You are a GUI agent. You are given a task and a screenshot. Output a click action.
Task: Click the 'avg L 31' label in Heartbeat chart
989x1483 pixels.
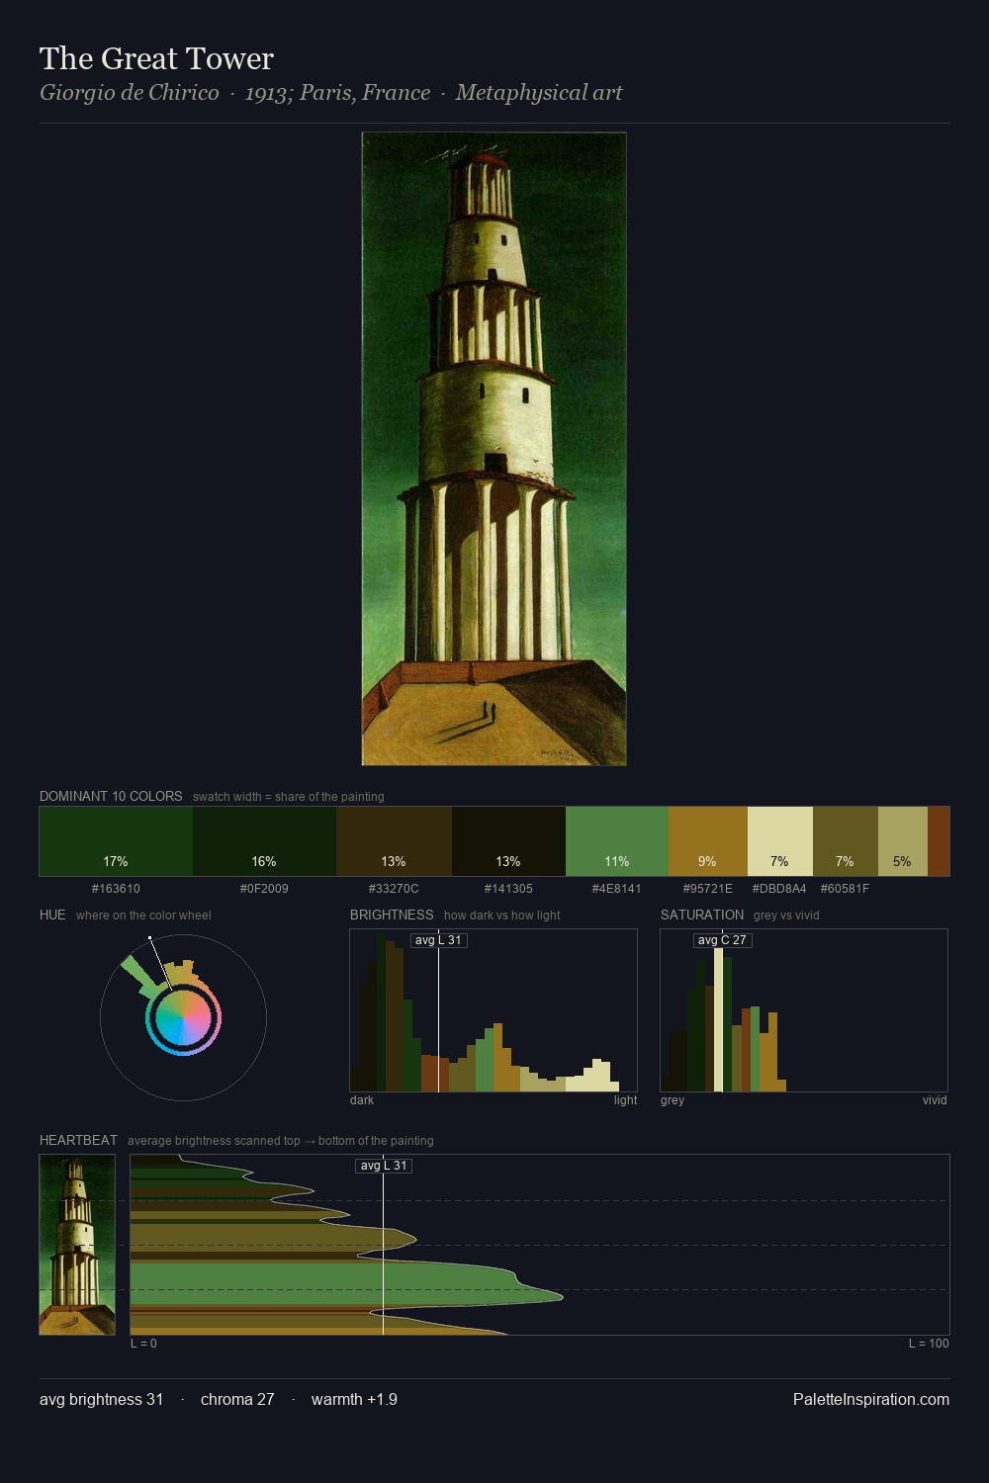tap(384, 1166)
